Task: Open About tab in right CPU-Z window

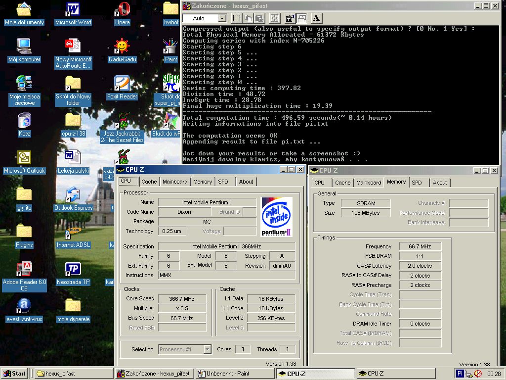Action: 440,183
